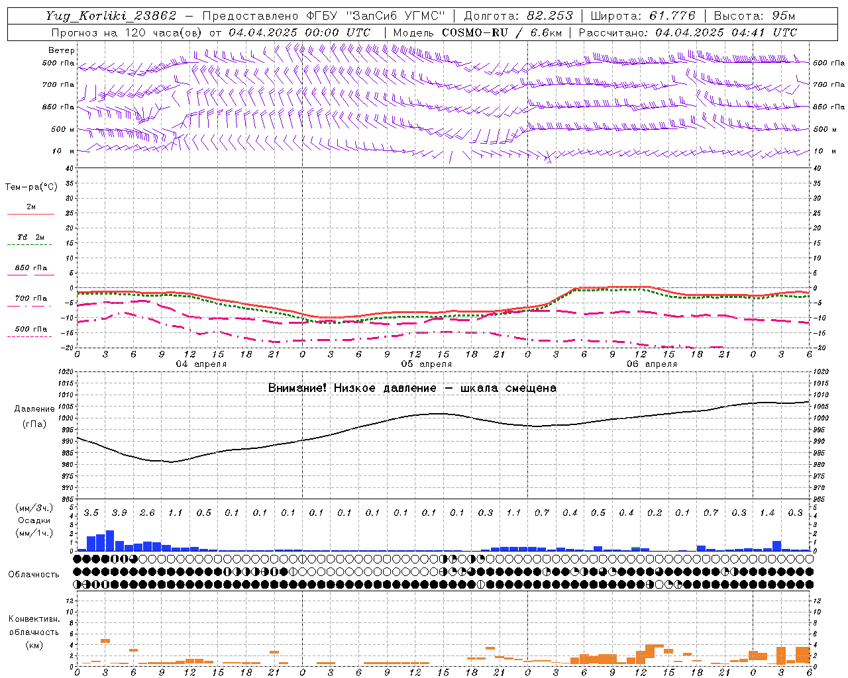
Task: Click the precipitation value '1.4'
Action: tap(767, 512)
